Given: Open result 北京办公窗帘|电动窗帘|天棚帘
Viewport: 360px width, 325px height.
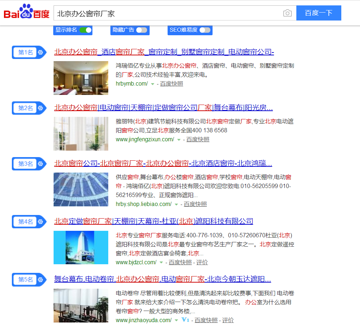Looking at the screenshot, I should point(164,107).
